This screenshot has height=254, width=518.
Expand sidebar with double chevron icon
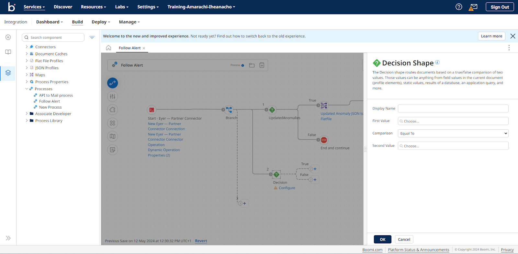point(8,238)
